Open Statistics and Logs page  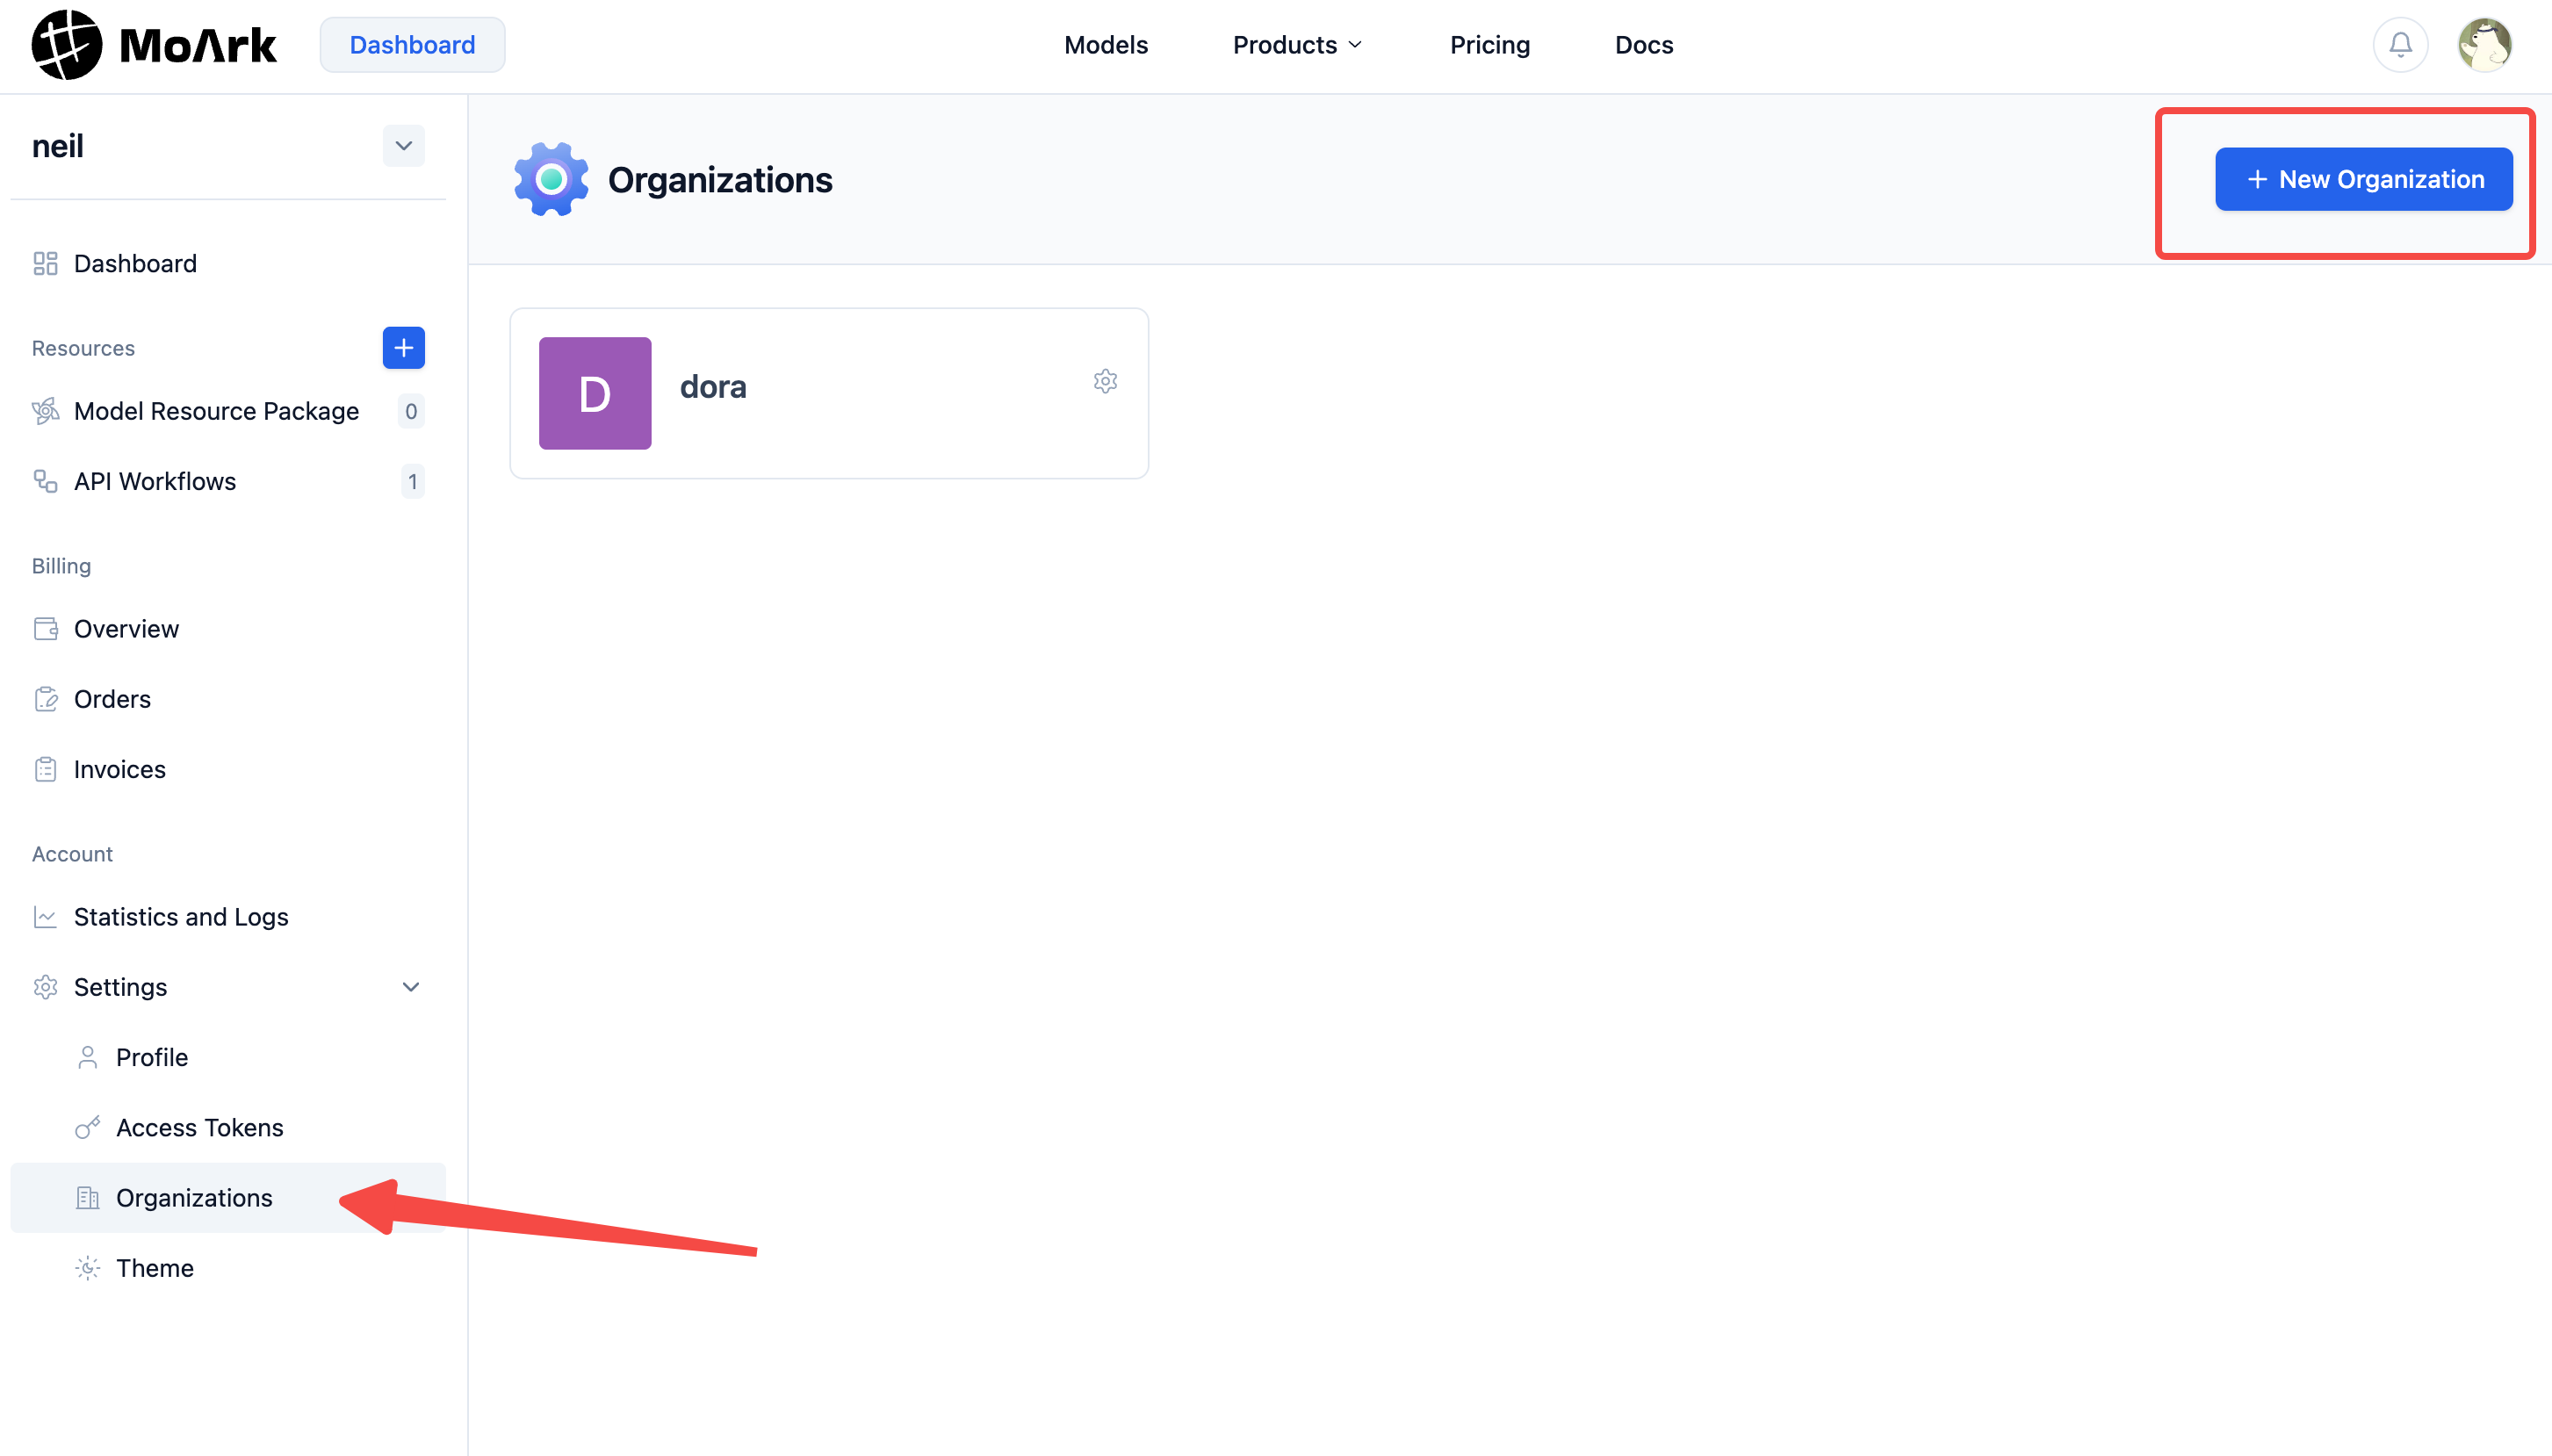click(x=181, y=917)
